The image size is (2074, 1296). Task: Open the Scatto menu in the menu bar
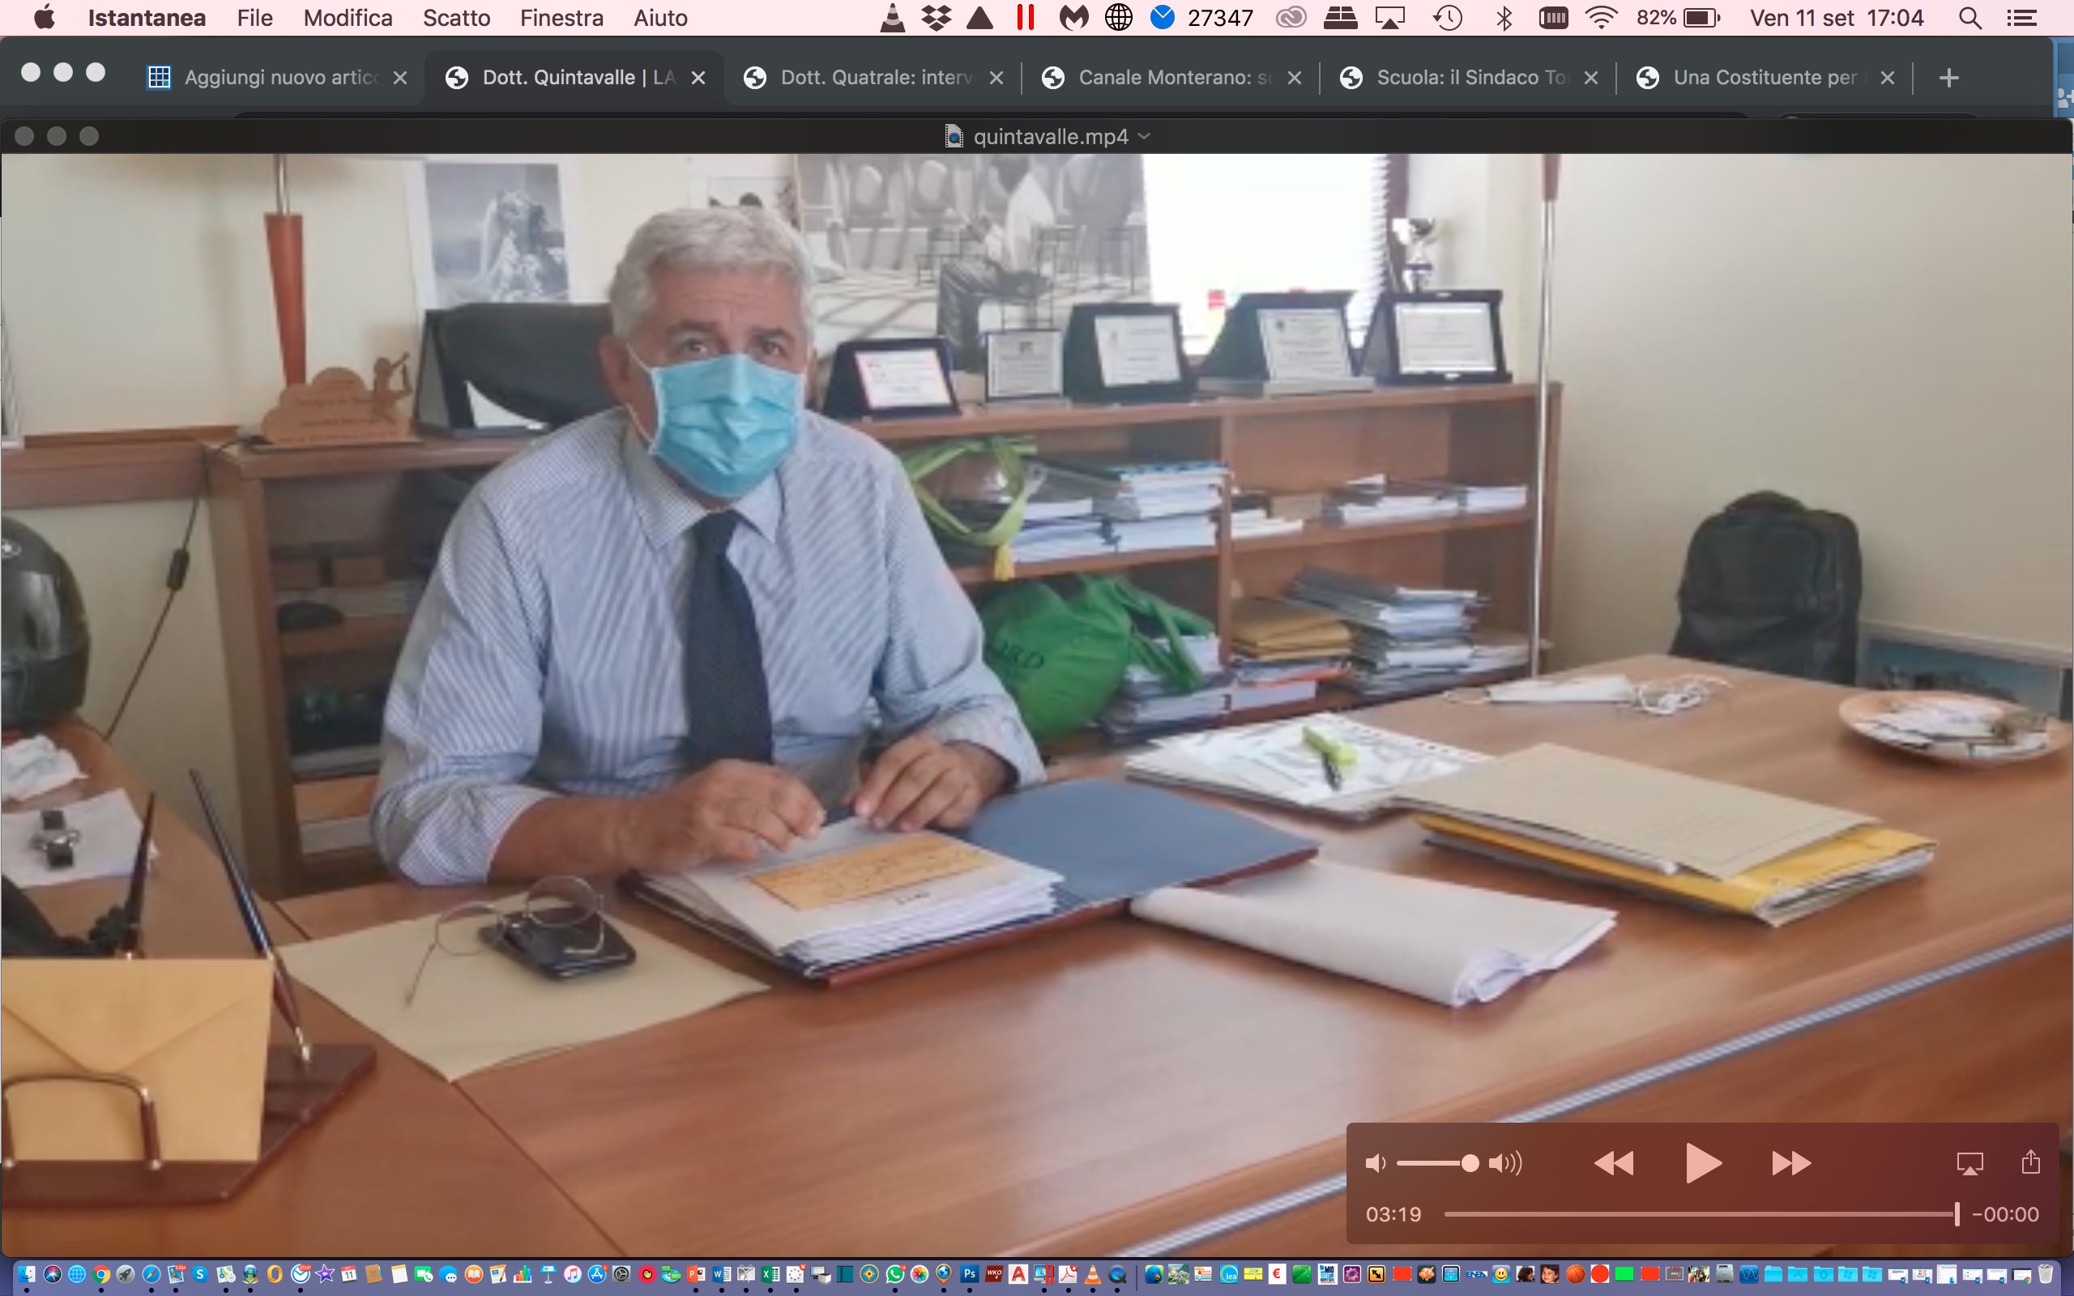(456, 18)
